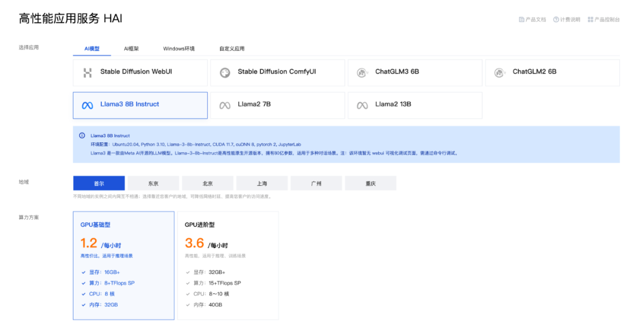
Task: Select the Llama2 7B model
Action: coord(277,105)
